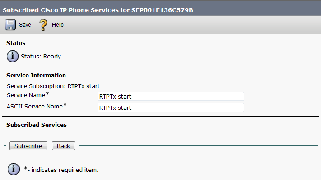Click the Status info icon
This screenshot has height=180, width=321.
pyautogui.click(x=13, y=56)
